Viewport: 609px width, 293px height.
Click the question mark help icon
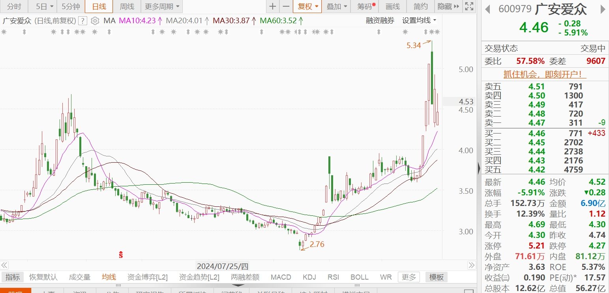coord(82,21)
